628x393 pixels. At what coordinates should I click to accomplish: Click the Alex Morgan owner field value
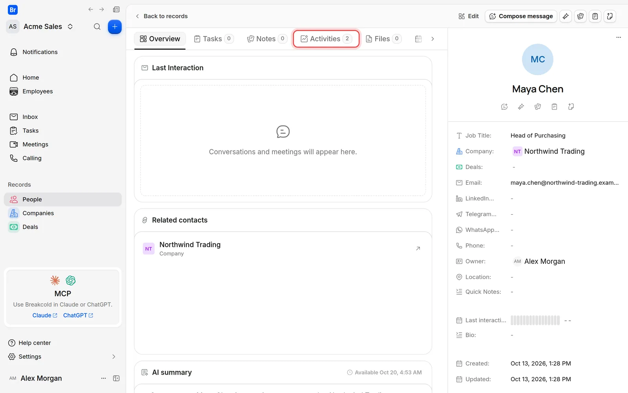pos(539,261)
